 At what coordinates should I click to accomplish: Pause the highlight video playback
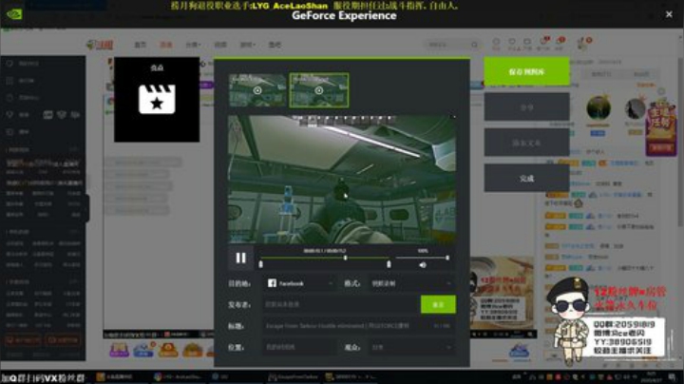[240, 258]
